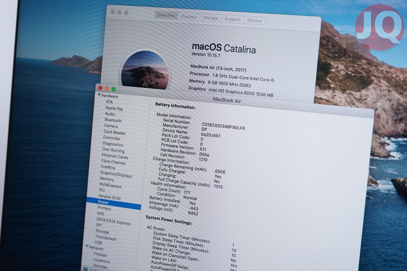Open the Audio hardware entry

point(110,114)
